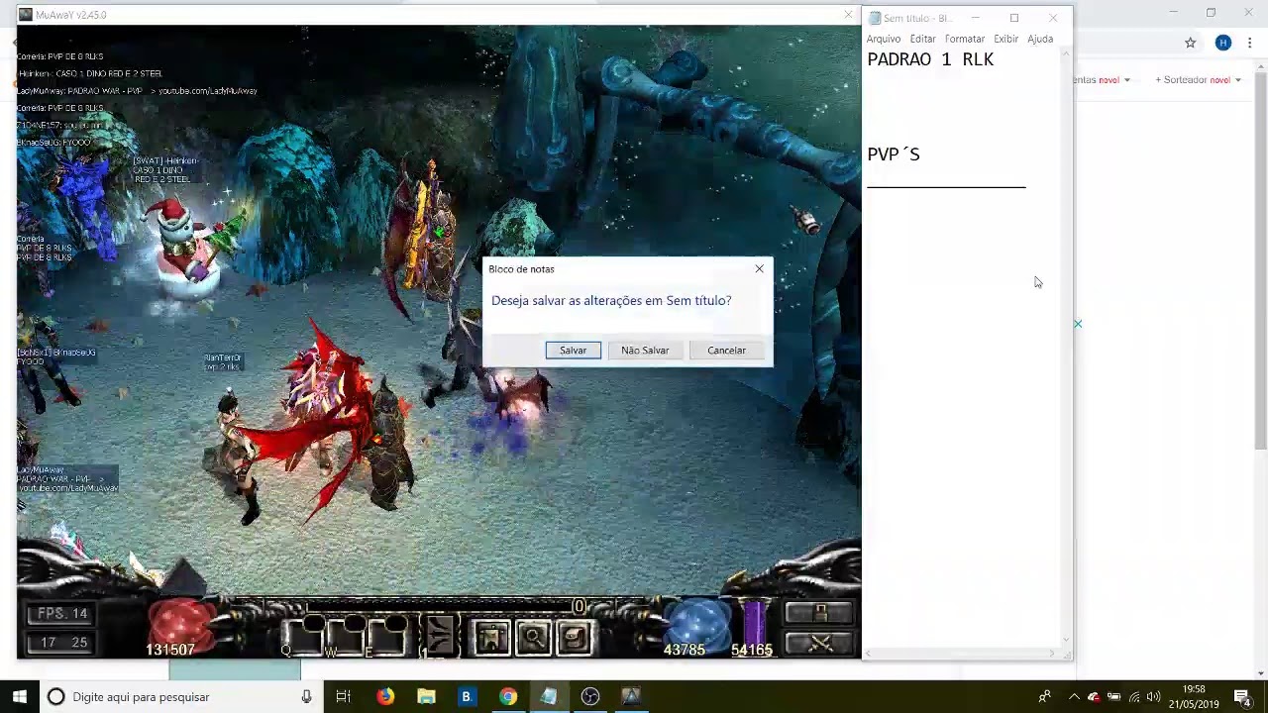Open Chrome's three-dot menu
1268x713 pixels.
coord(1251,43)
